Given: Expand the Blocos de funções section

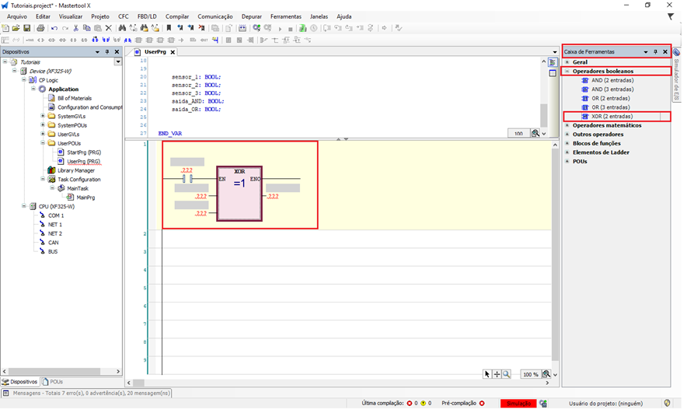Looking at the screenshot, I should point(567,143).
